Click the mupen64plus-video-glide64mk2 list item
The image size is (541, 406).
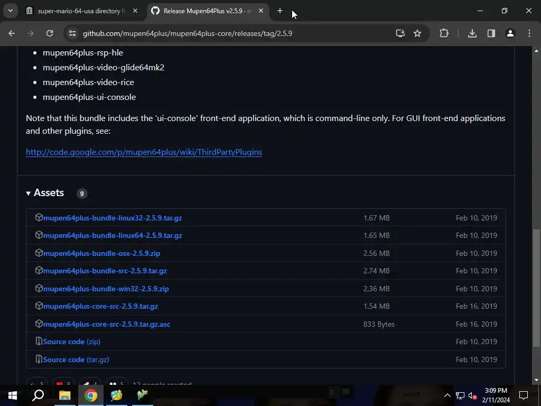tap(104, 67)
